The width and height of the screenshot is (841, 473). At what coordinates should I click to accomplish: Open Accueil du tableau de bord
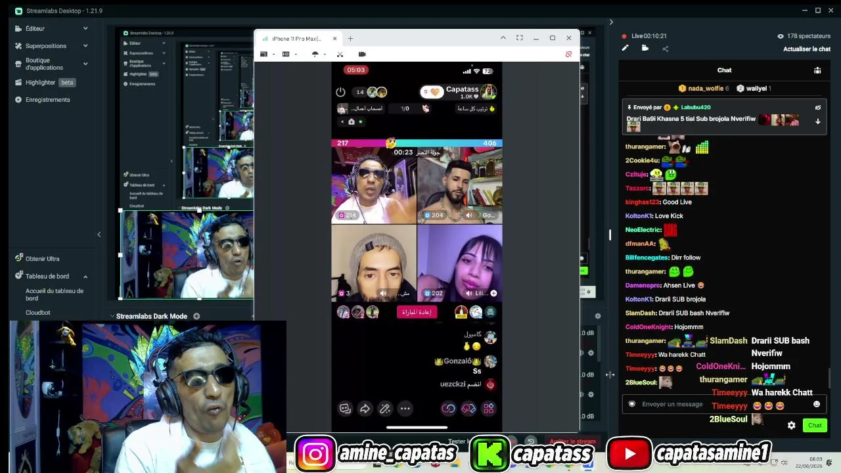tap(55, 294)
